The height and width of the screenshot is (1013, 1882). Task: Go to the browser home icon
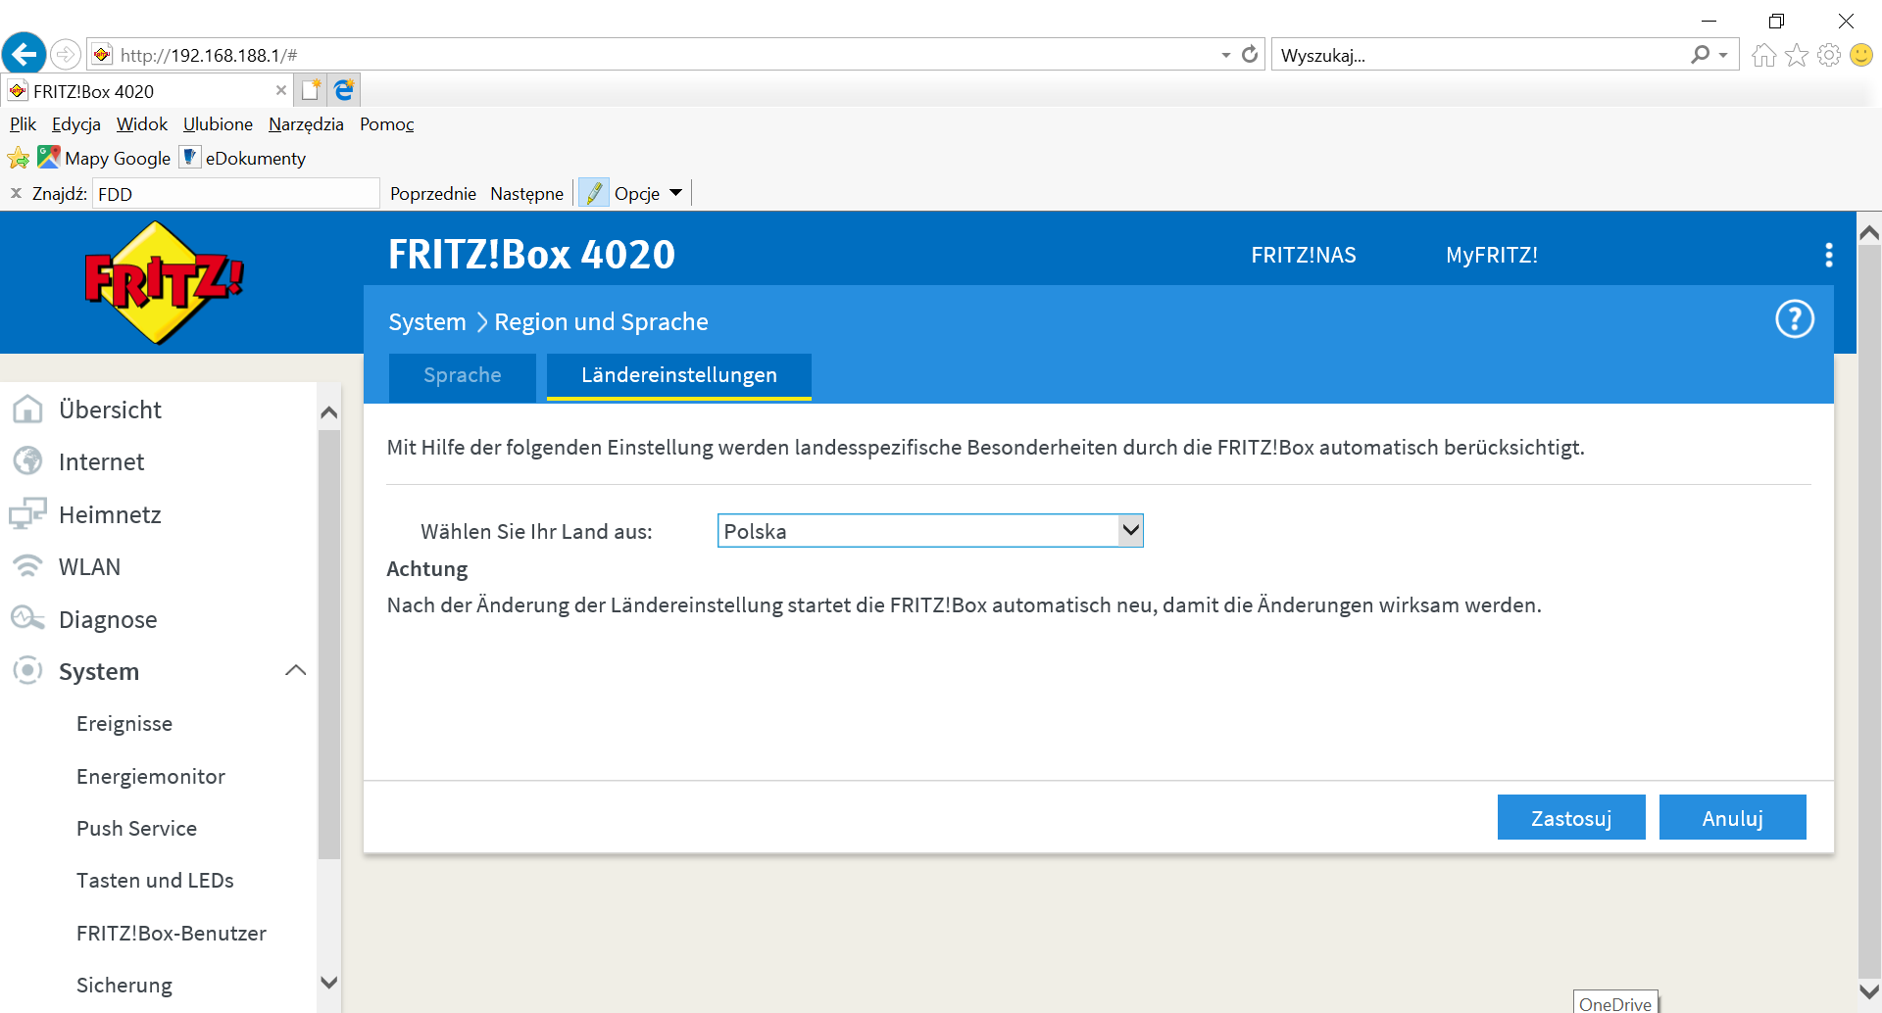pos(1764,55)
